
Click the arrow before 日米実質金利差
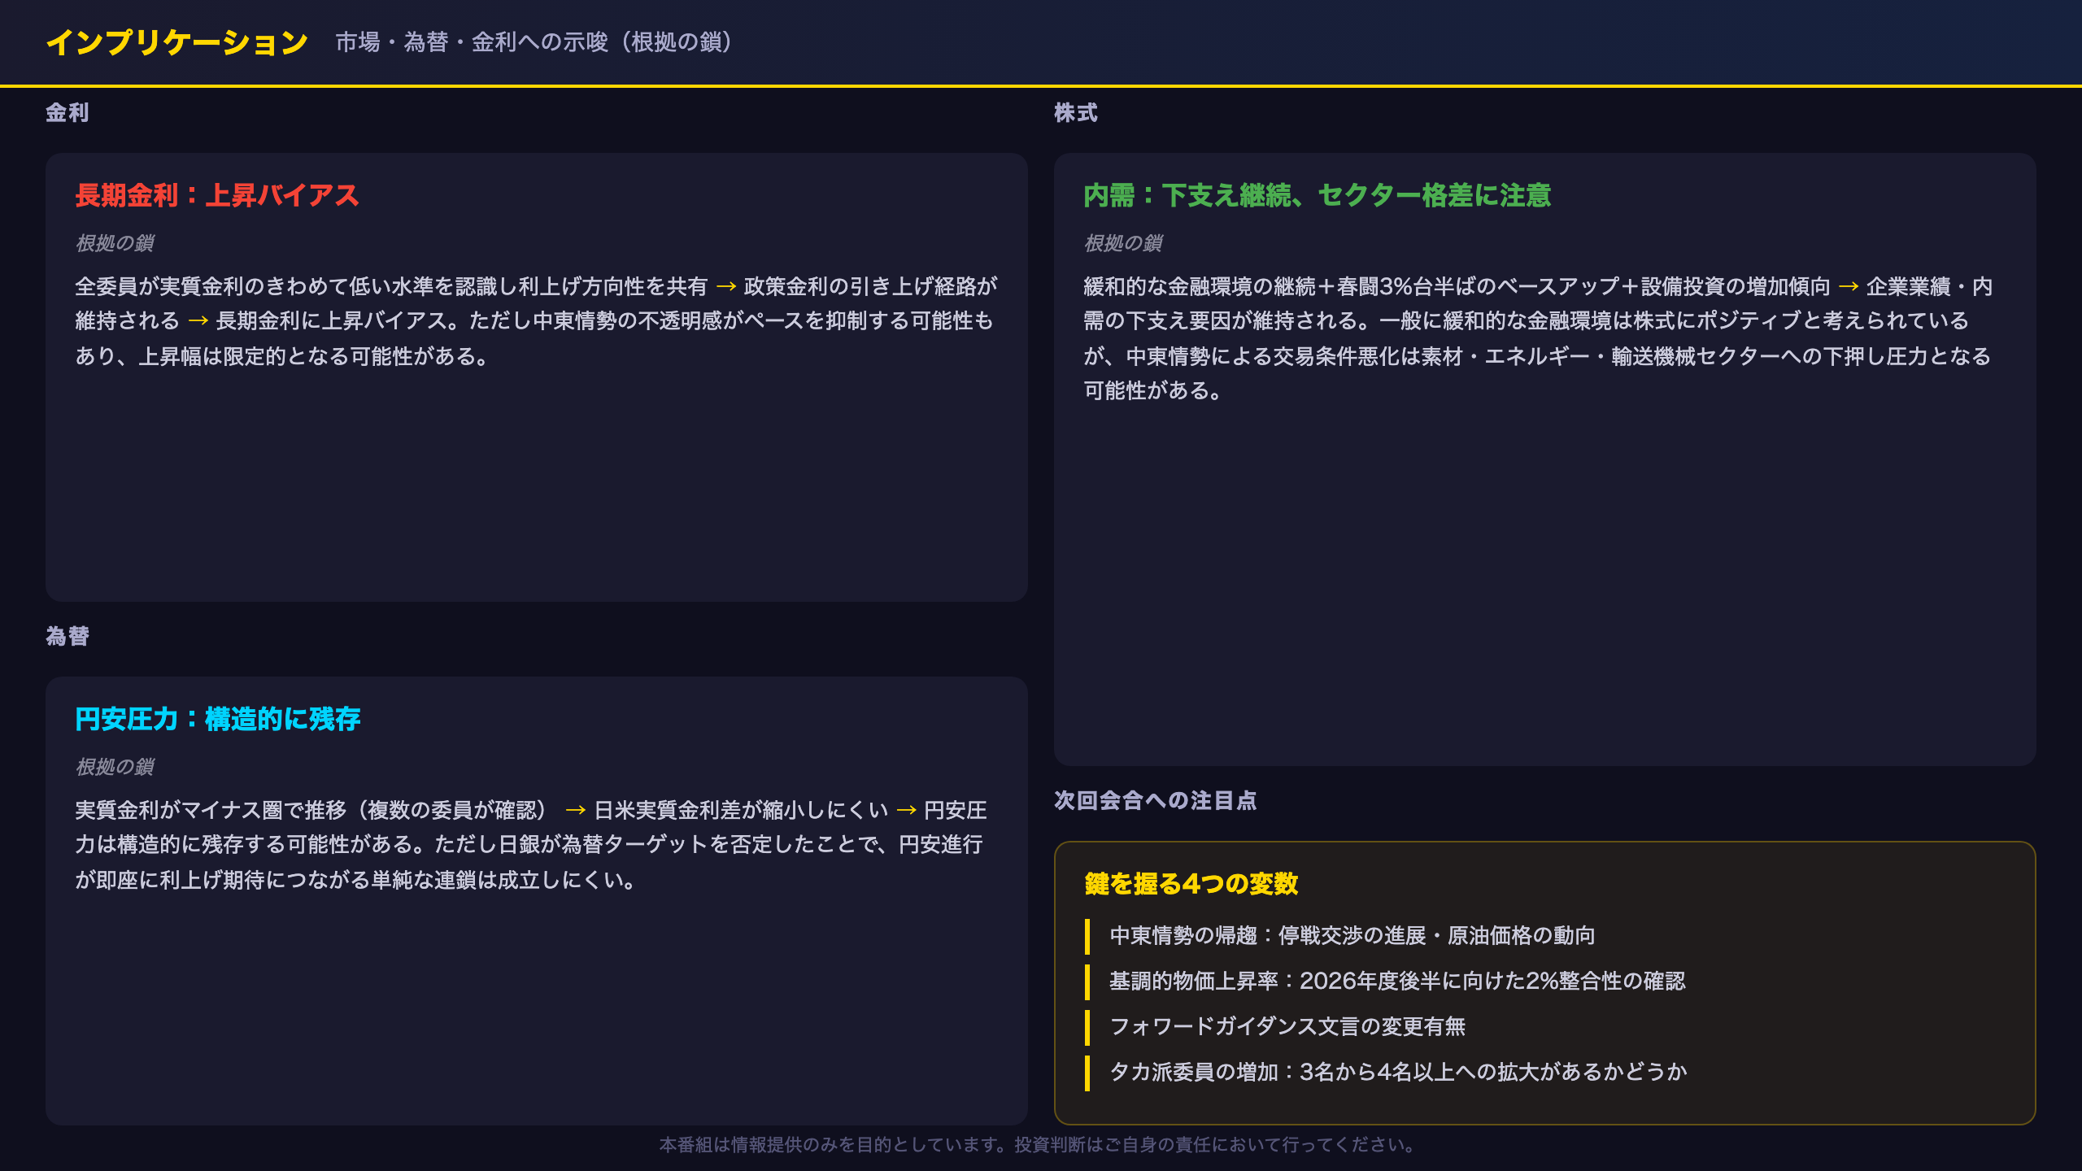pos(575,811)
